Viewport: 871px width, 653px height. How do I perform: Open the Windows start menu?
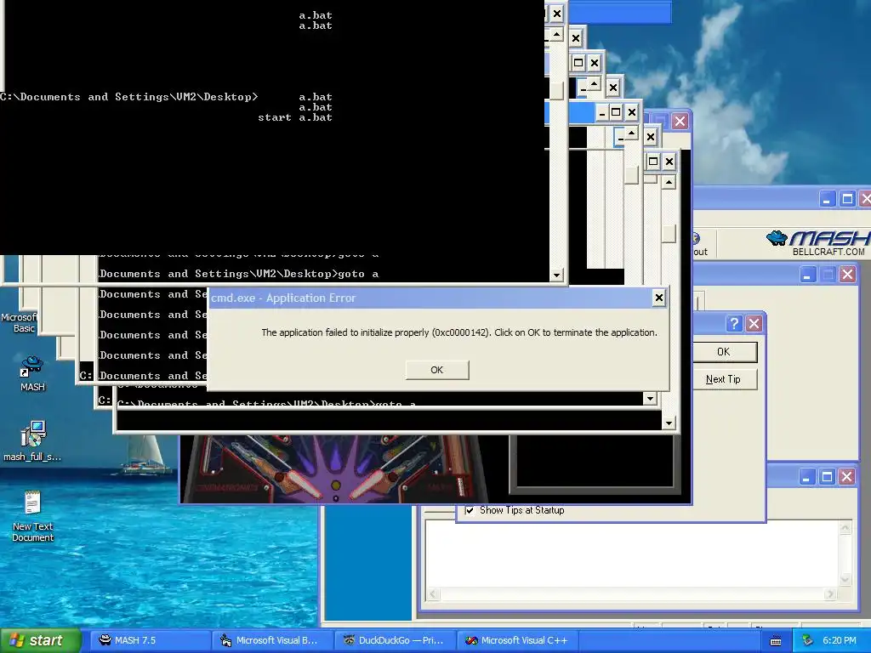point(41,640)
